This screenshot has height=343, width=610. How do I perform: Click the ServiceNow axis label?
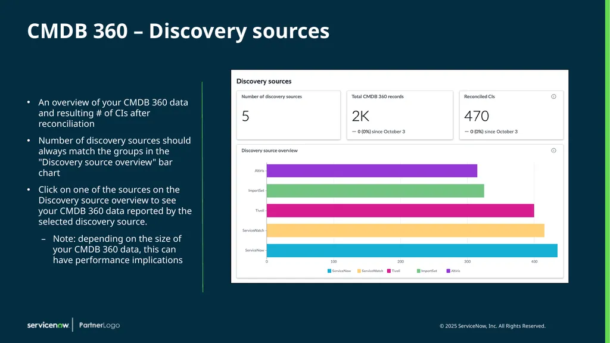[x=254, y=251]
